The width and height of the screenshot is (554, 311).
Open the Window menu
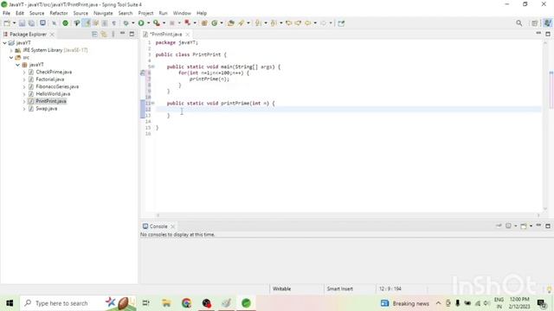(x=182, y=13)
